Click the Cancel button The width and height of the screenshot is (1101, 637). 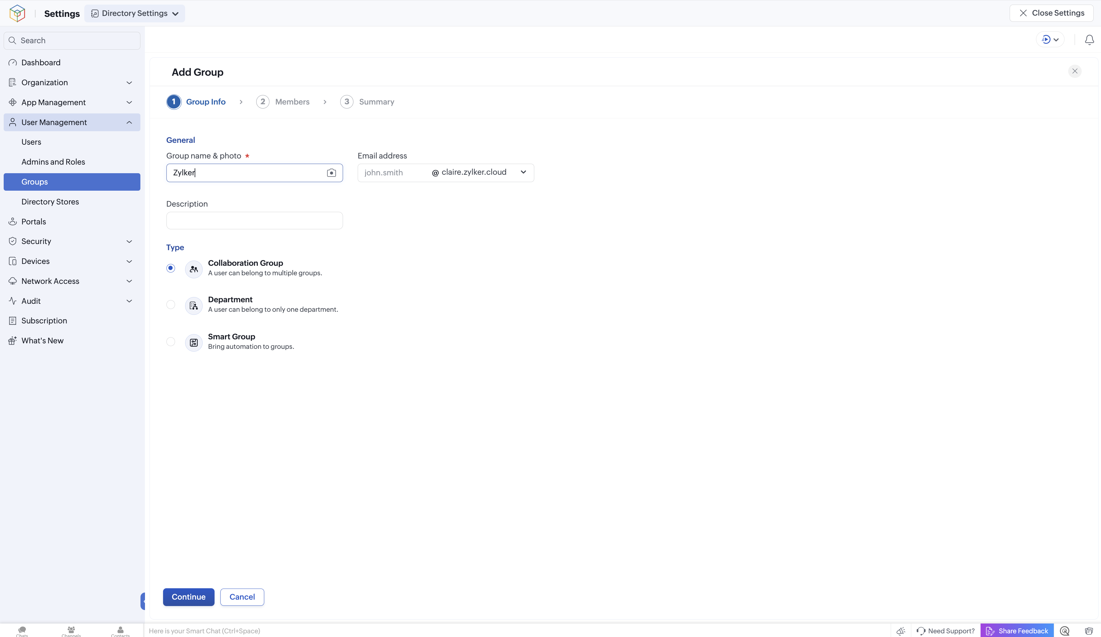point(242,597)
